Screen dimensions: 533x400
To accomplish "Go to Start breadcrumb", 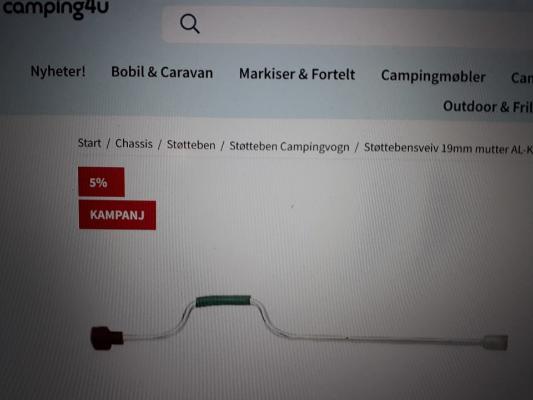I will [x=89, y=143].
